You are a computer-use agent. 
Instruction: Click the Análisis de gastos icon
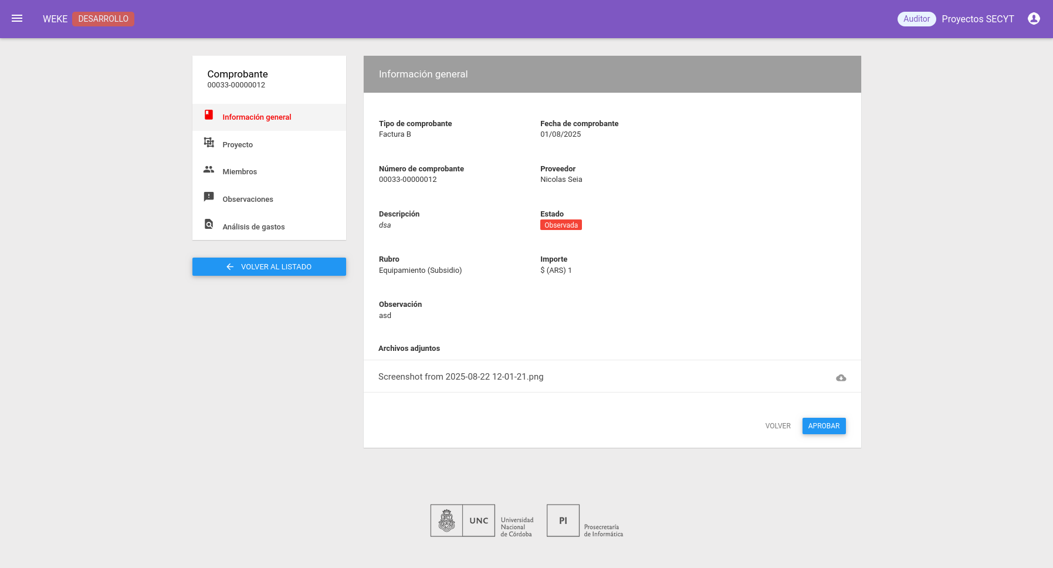click(209, 225)
